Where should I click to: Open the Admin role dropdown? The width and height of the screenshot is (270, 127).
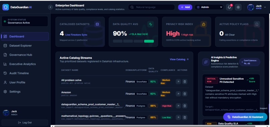point(209,7)
